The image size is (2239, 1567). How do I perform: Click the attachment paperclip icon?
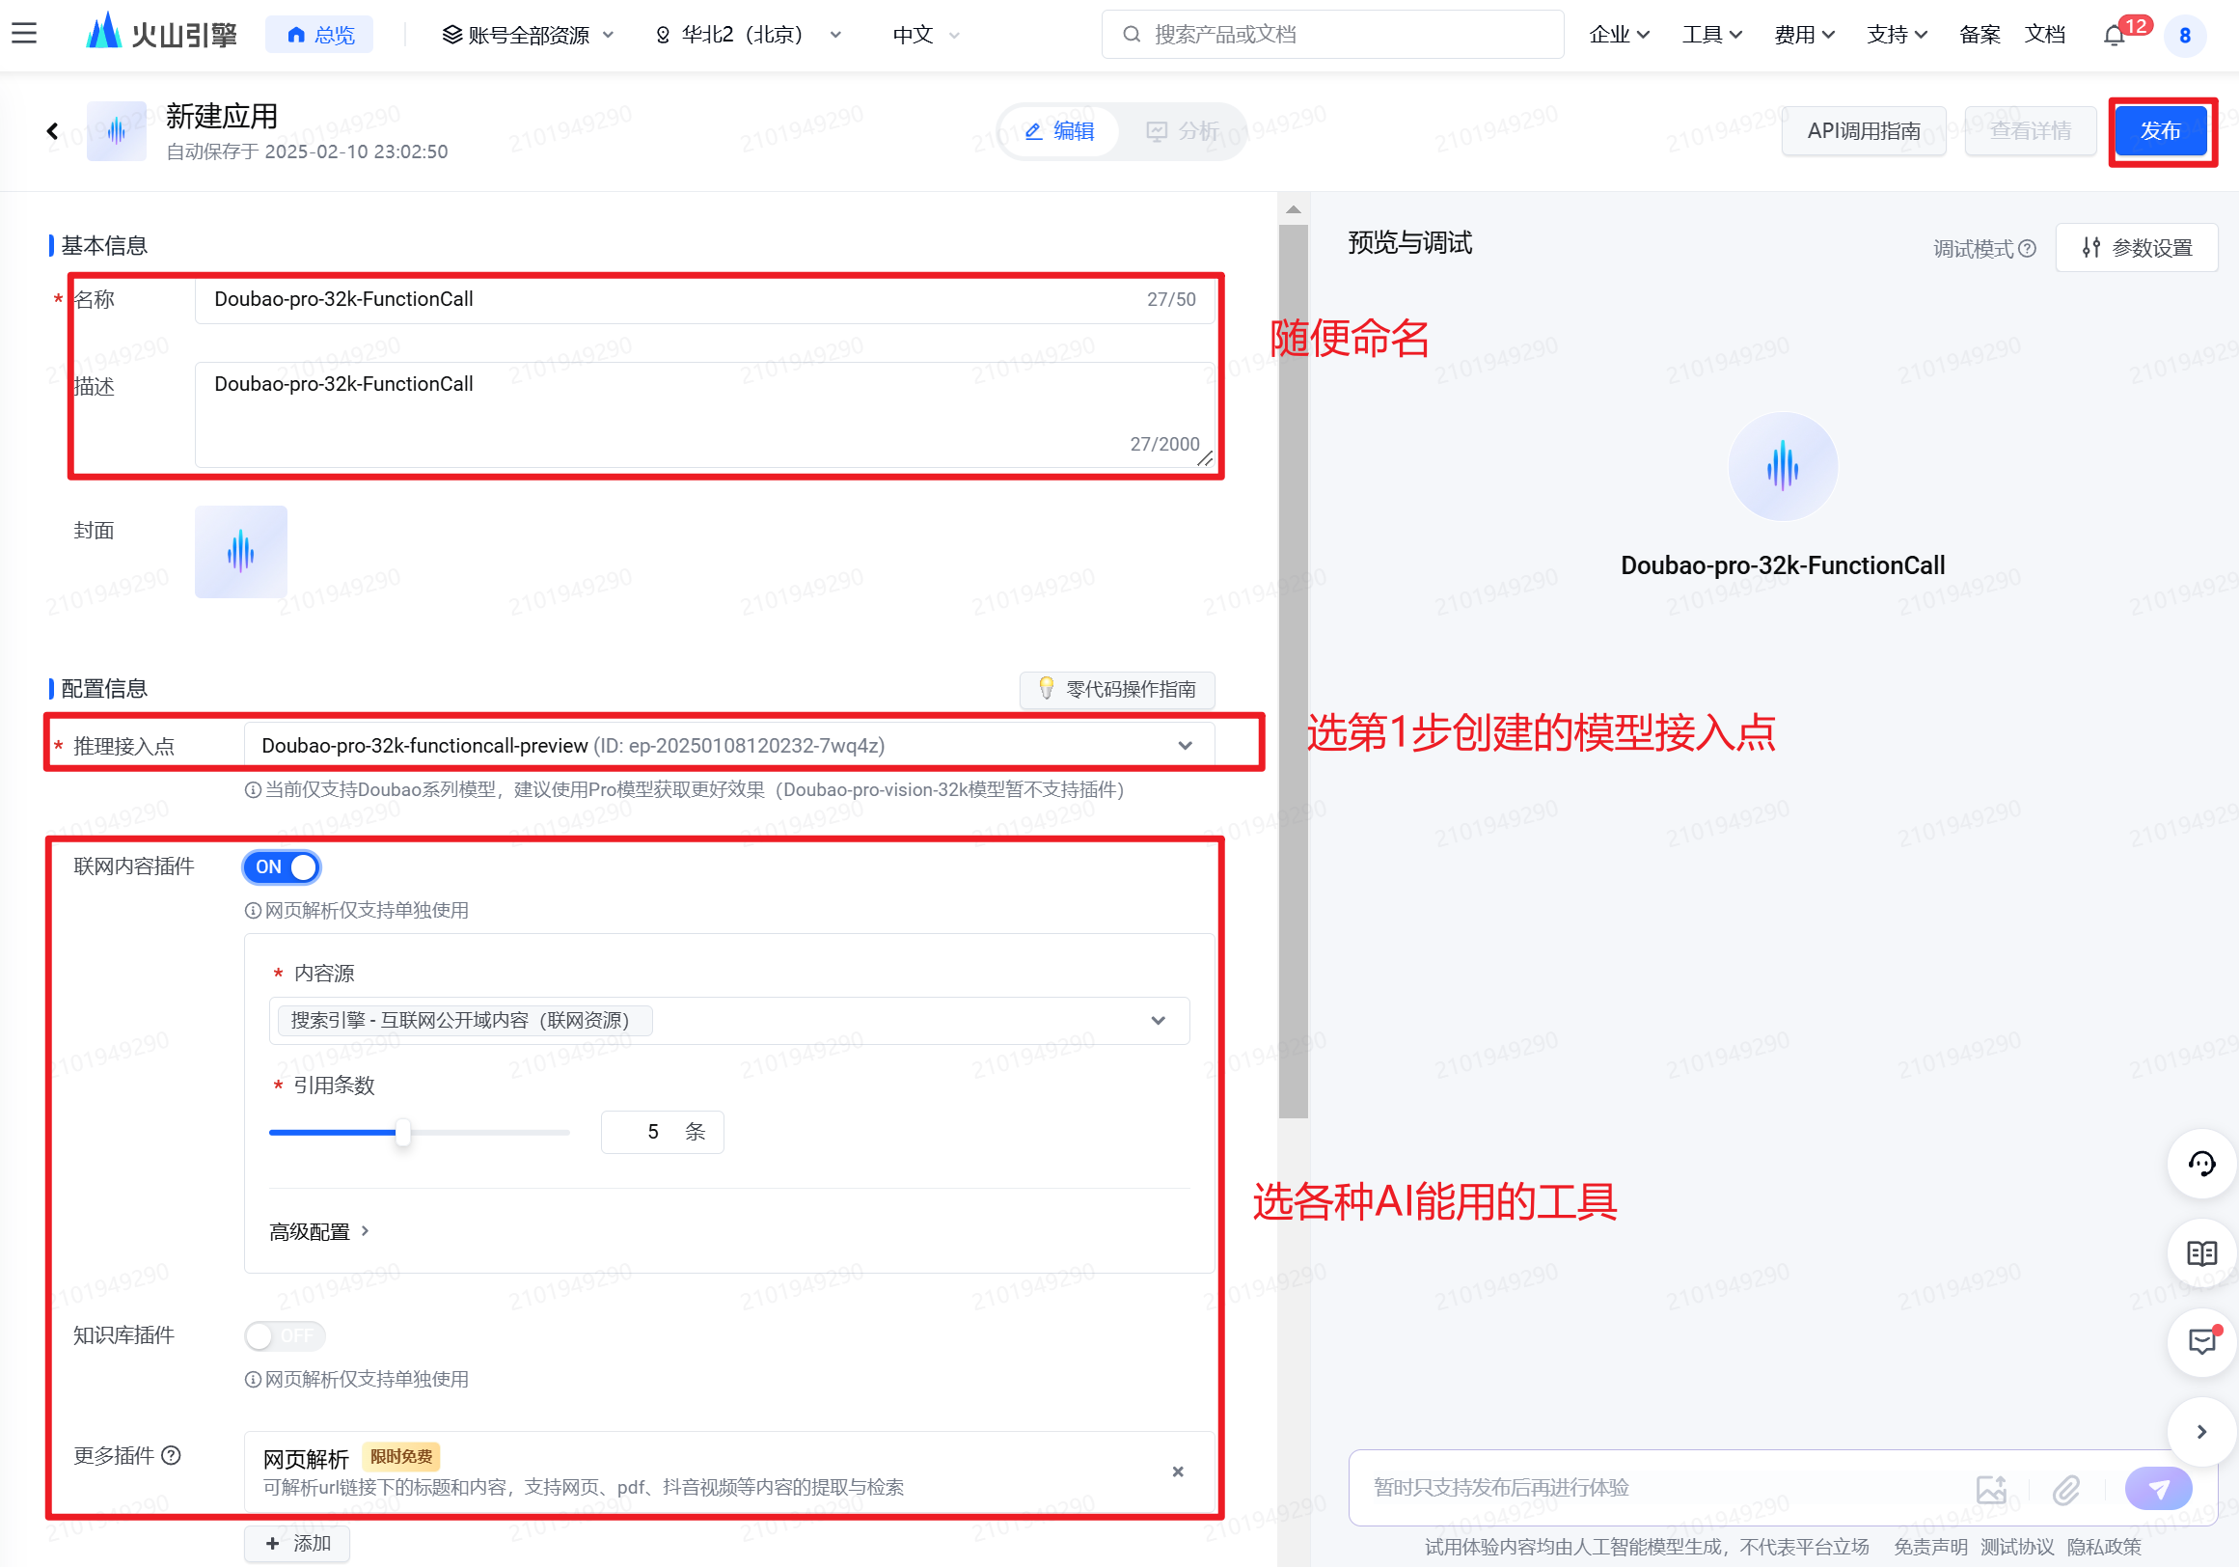pyautogui.click(x=2066, y=1489)
